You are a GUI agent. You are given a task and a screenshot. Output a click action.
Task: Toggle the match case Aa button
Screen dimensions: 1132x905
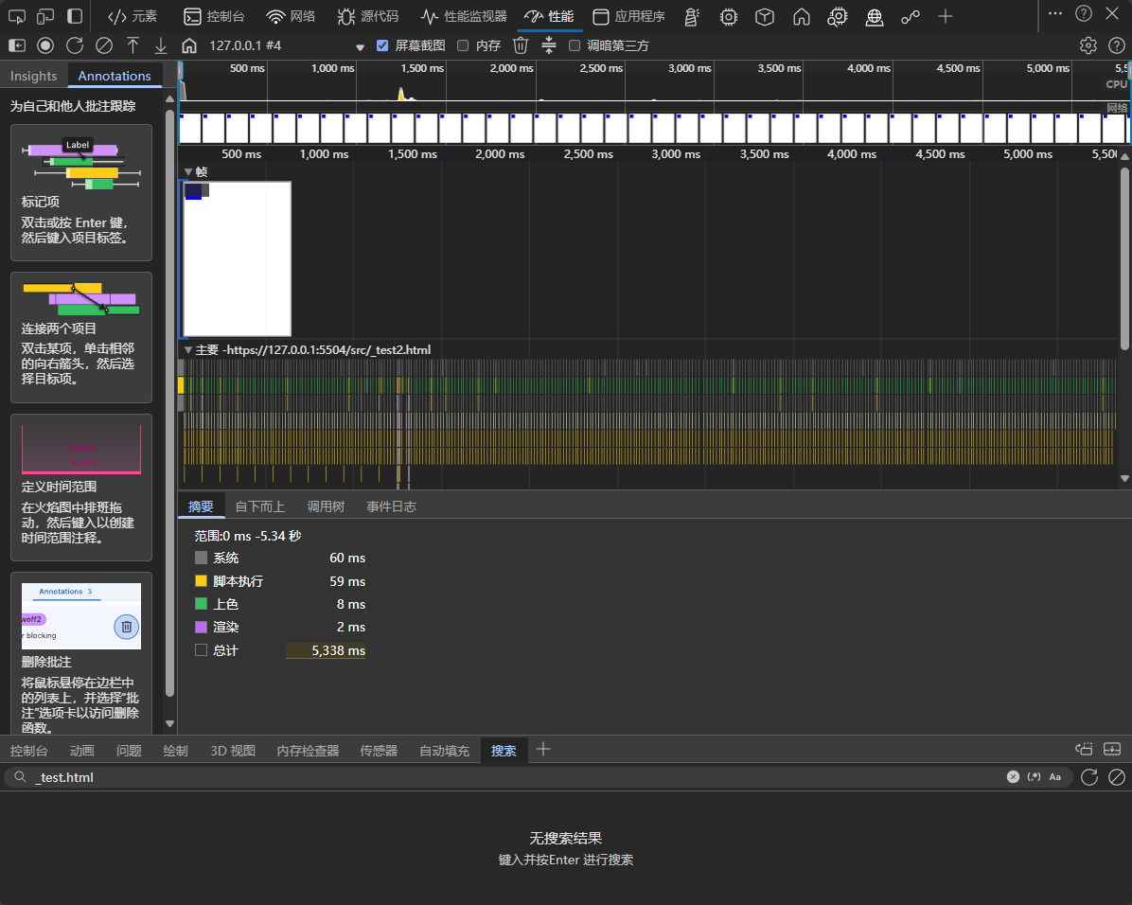(x=1055, y=777)
